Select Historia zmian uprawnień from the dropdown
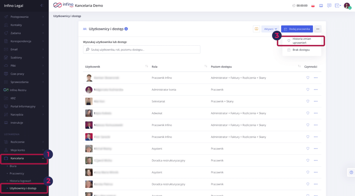 pyautogui.click(x=301, y=41)
